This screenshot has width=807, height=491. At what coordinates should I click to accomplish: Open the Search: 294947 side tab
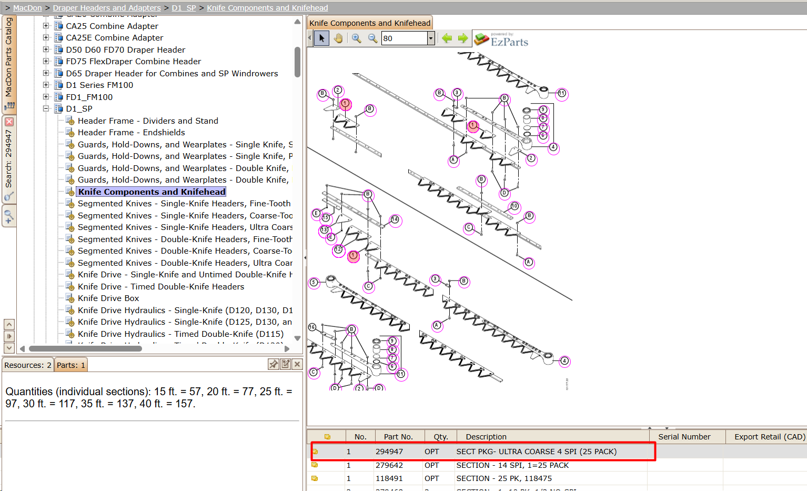[9, 158]
